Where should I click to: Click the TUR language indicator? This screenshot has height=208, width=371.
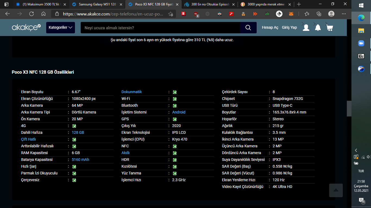[x=361, y=171]
